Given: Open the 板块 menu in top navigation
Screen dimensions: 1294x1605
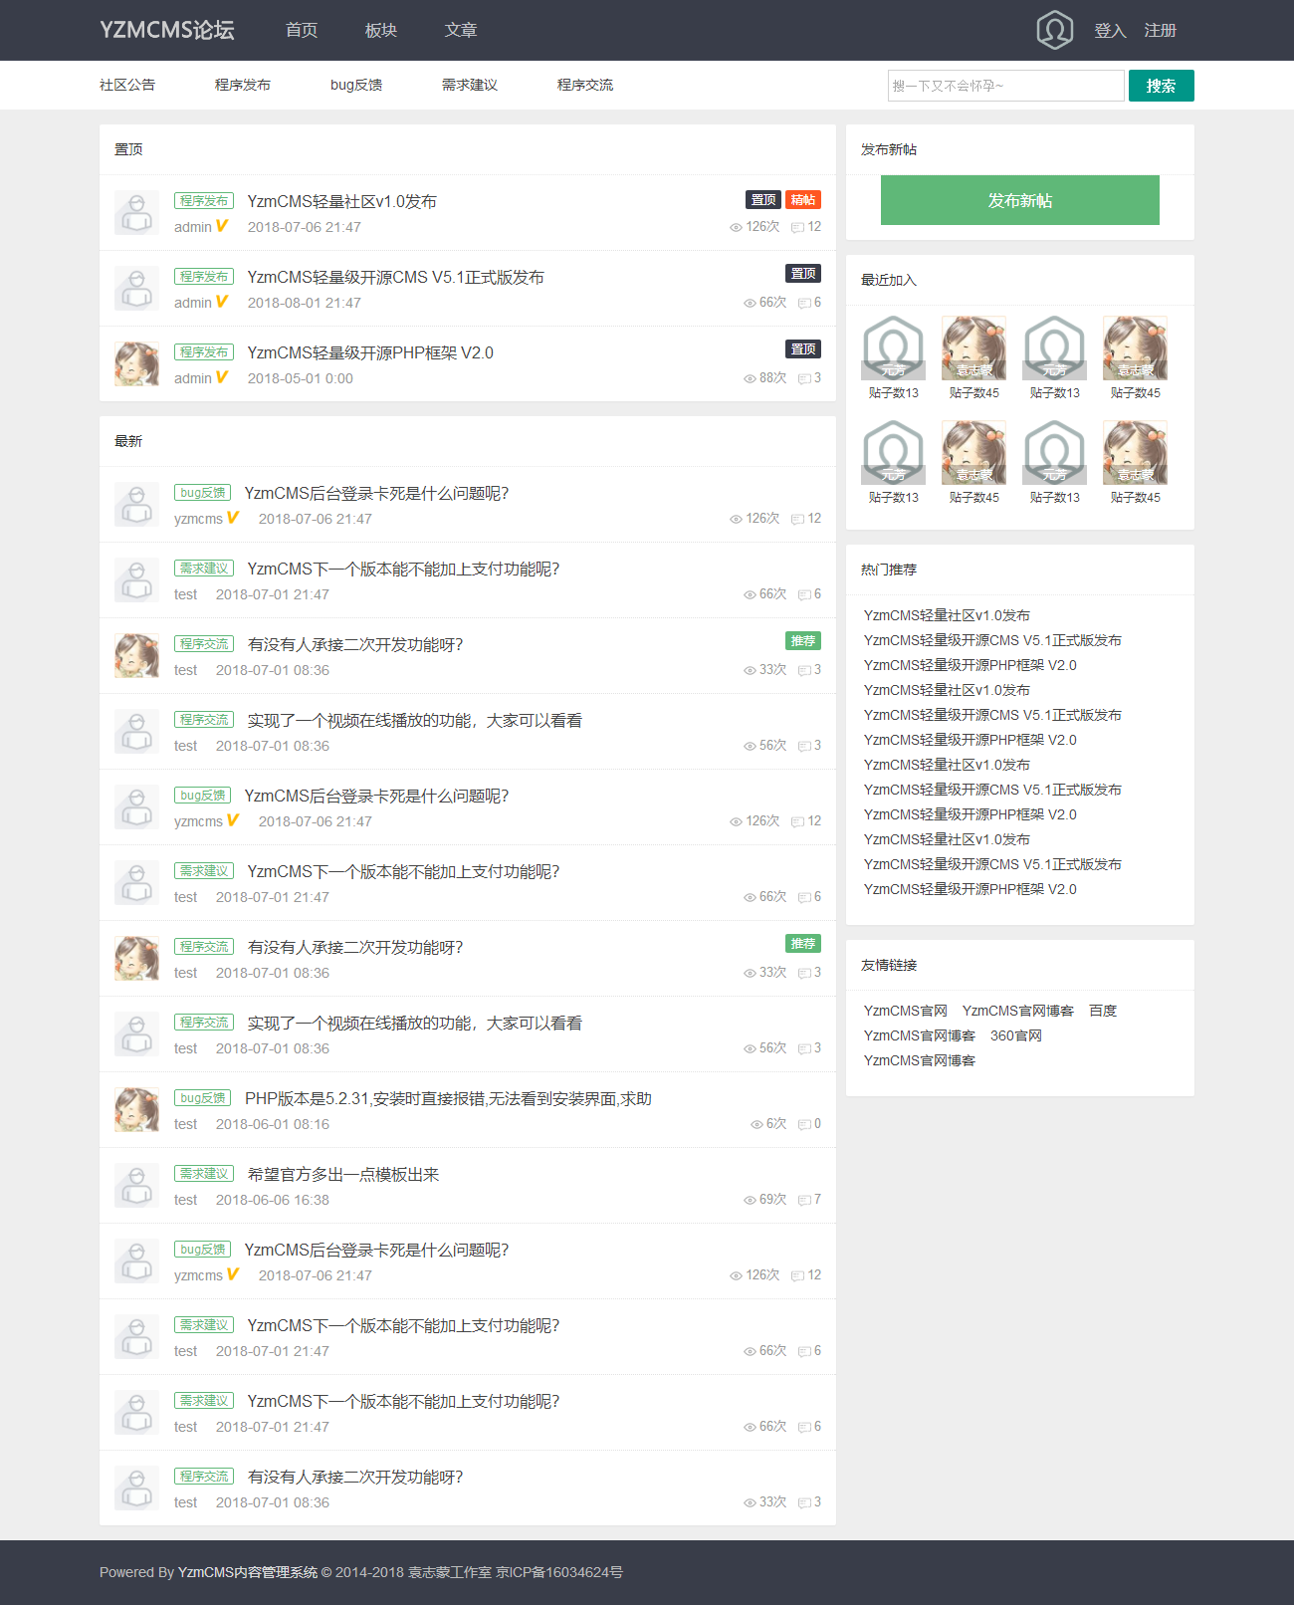Looking at the screenshot, I should click(x=380, y=31).
